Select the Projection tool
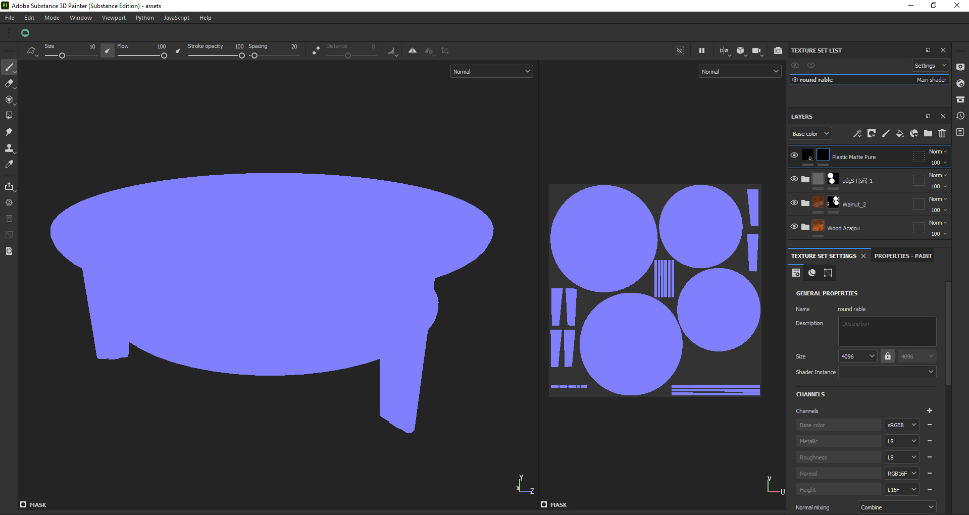 tap(9, 99)
